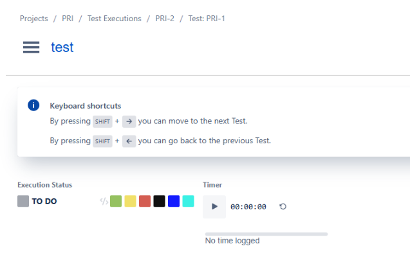Open the PRI-2 breadcrumb link
The height and width of the screenshot is (262, 410).
165,19
